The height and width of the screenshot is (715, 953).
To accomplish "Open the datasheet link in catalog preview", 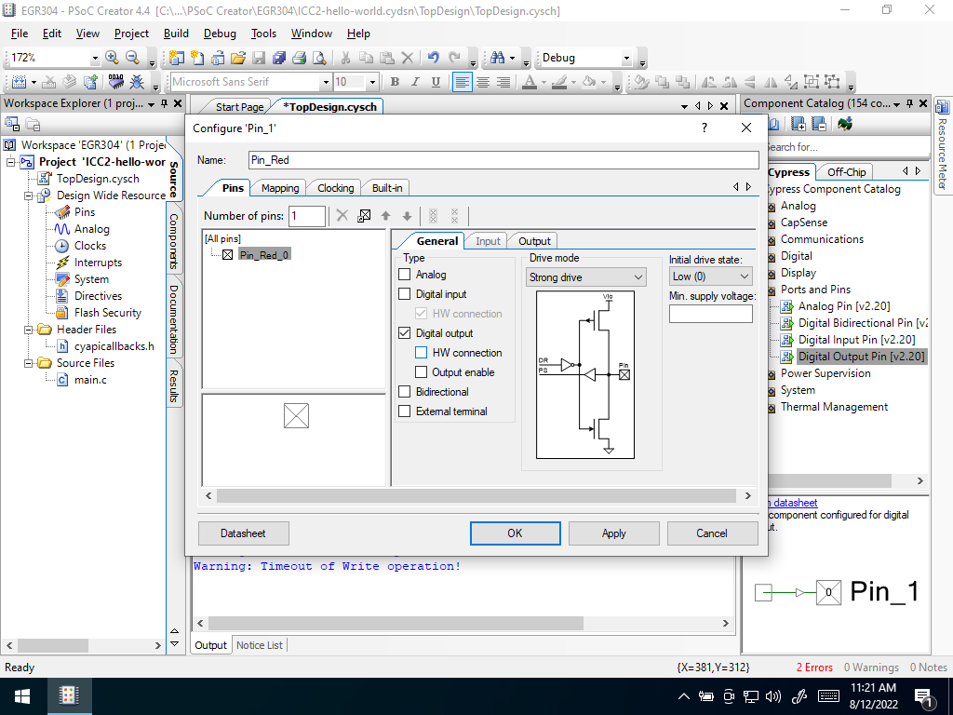I will pyautogui.click(x=795, y=503).
